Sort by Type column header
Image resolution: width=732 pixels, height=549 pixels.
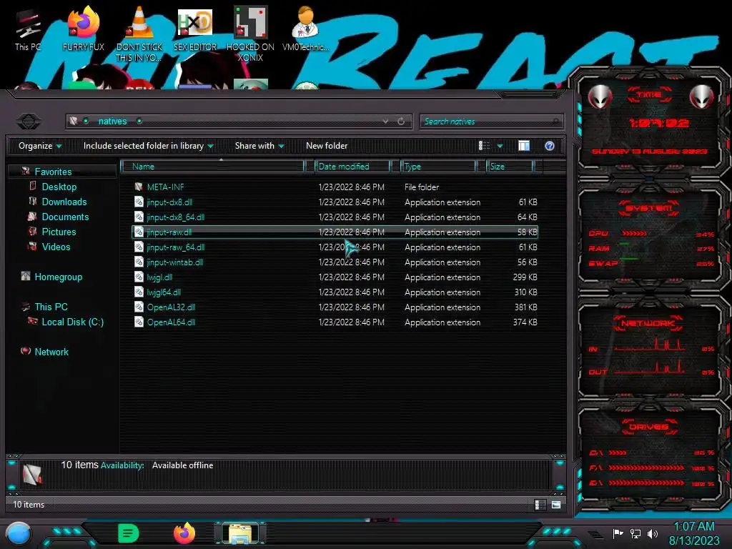(439, 166)
